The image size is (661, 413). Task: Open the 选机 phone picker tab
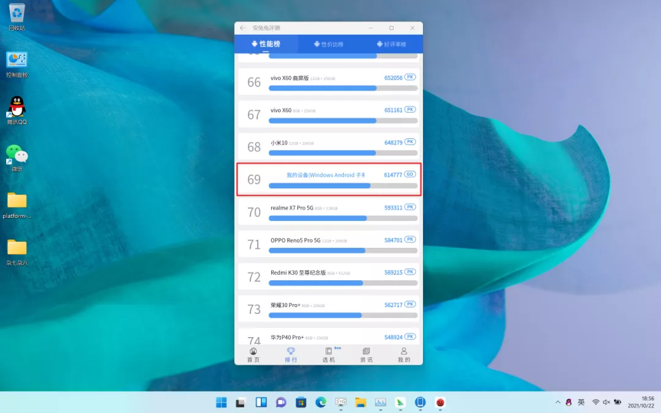(x=329, y=355)
